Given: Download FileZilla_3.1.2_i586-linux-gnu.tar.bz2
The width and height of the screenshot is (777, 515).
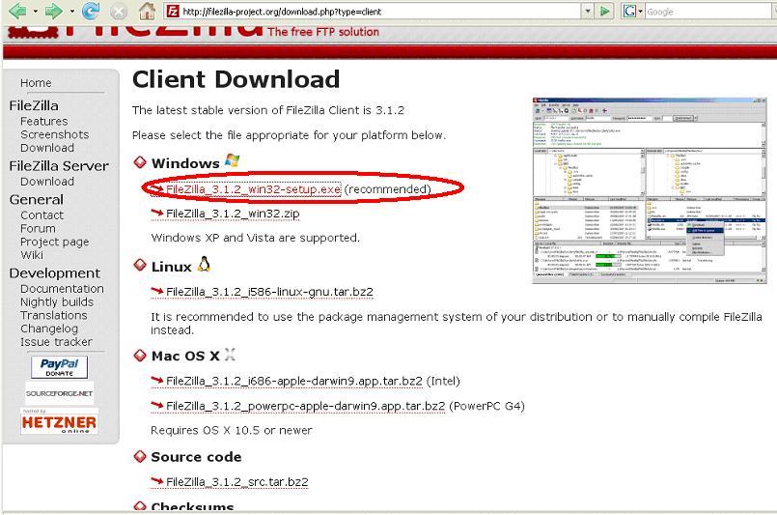Looking at the screenshot, I should (269, 292).
